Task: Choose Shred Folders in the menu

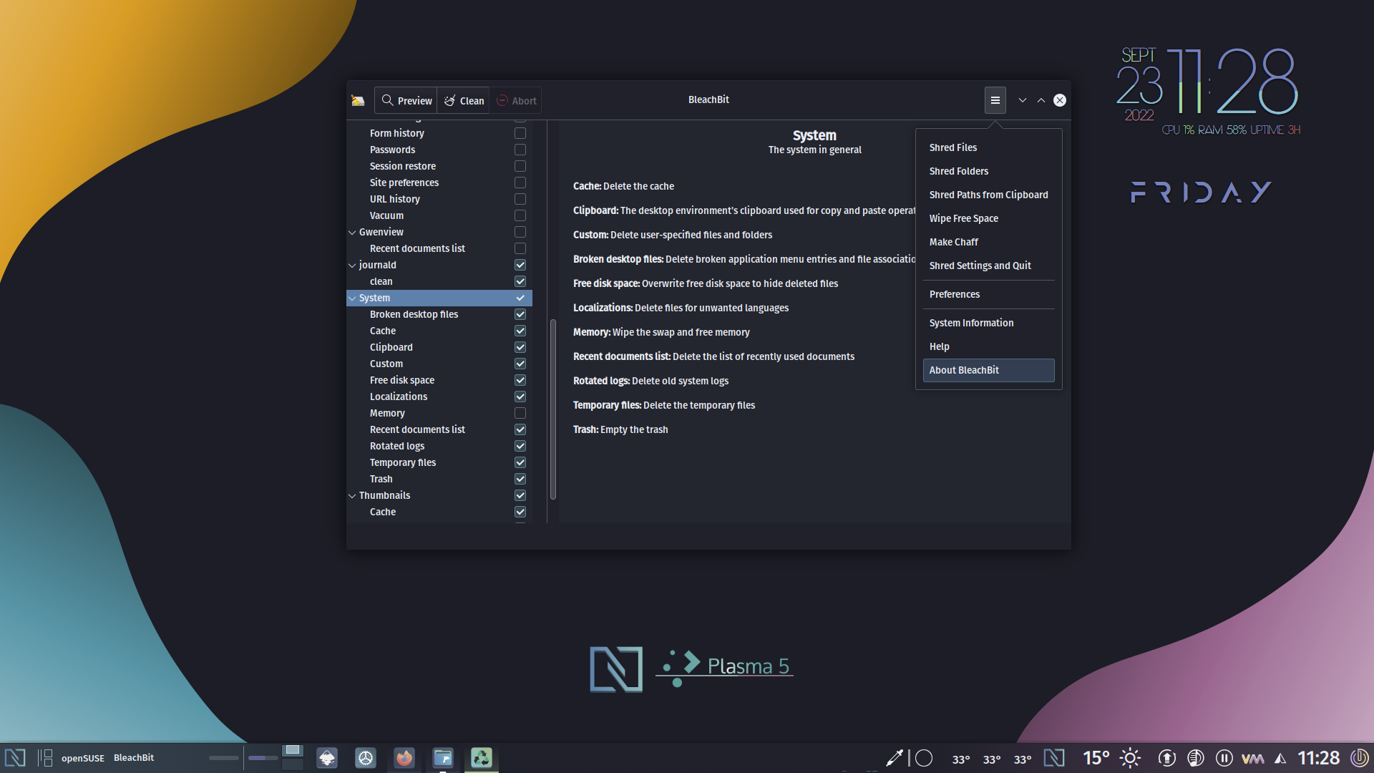Action: click(x=988, y=171)
